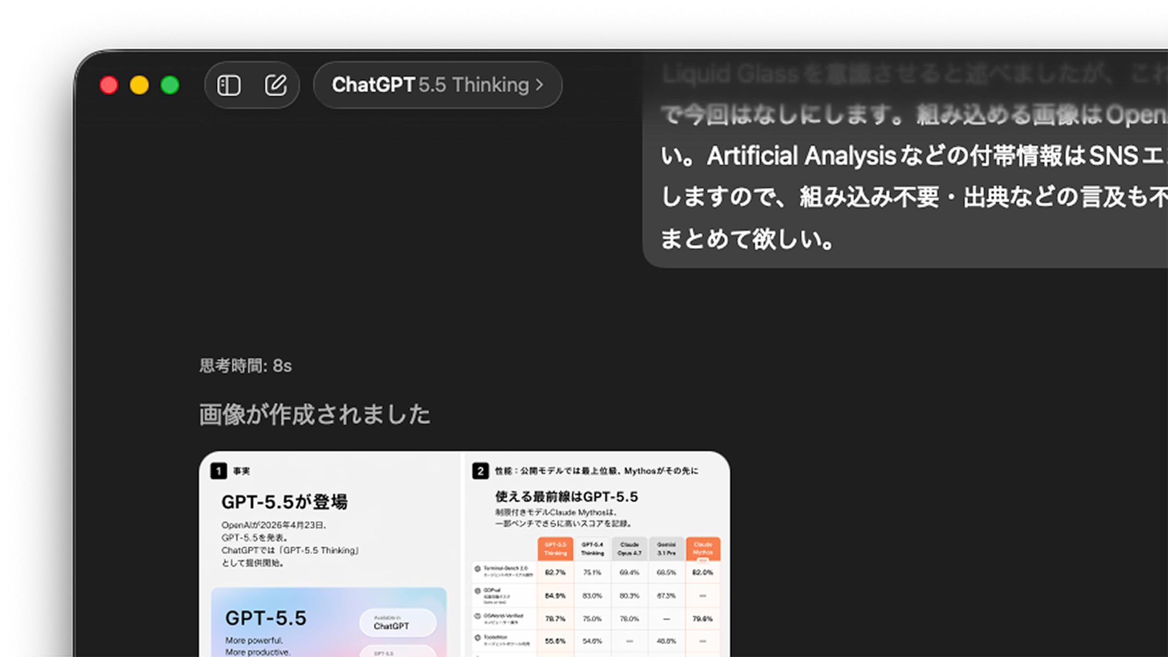Close the window with the red button
This screenshot has height=657, width=1168.
coord(109,85)
